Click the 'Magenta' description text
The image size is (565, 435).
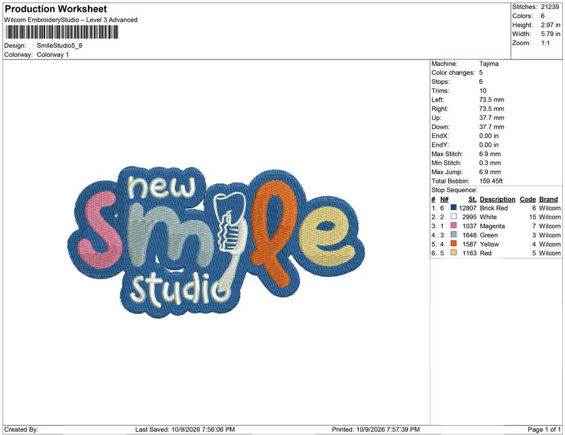(x=492, y=226)
